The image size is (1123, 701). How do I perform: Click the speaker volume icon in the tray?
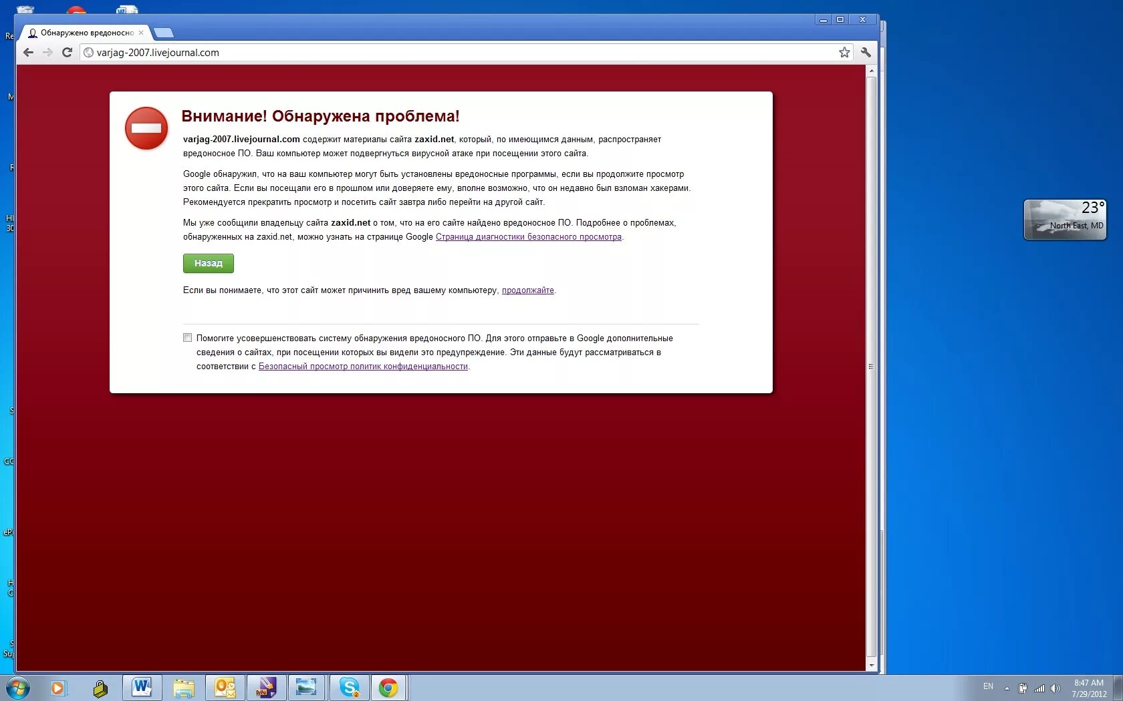point(1055,688)
